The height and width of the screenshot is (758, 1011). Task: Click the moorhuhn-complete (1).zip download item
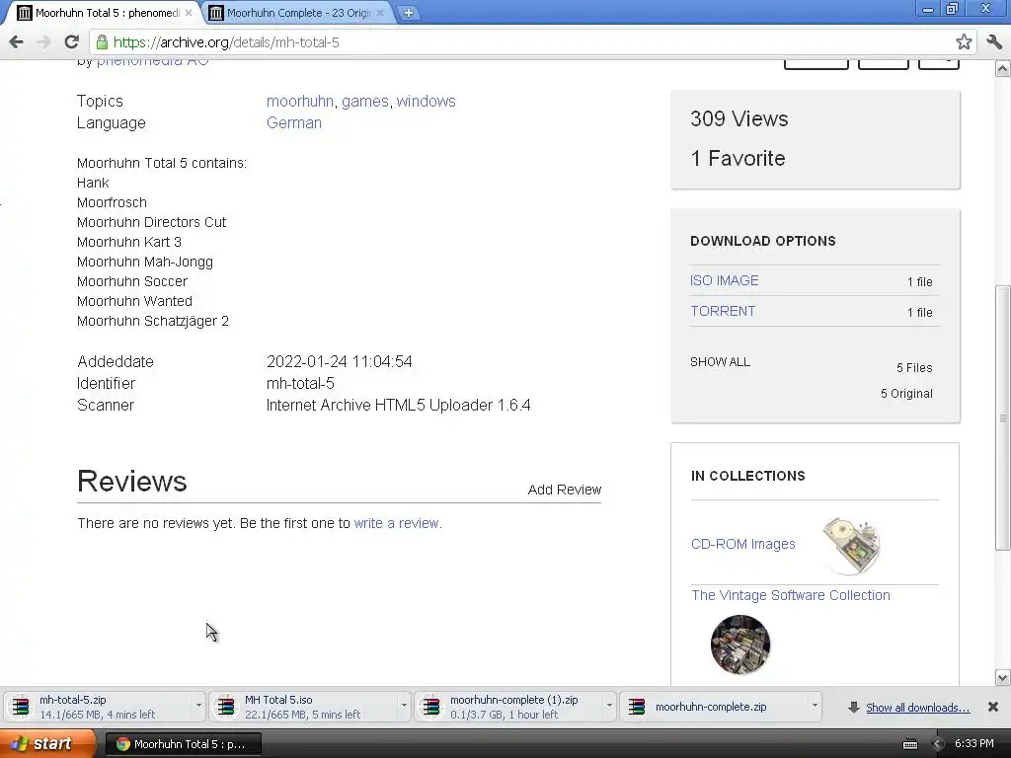coord(506,707)
